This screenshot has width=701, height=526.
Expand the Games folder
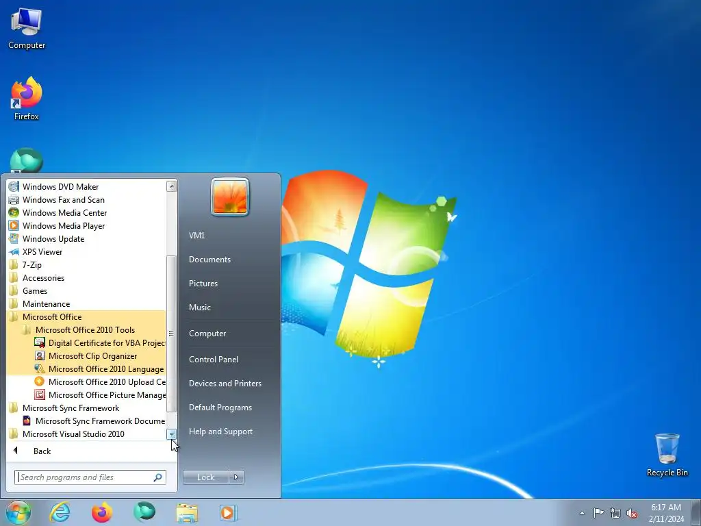click(86, 290)
